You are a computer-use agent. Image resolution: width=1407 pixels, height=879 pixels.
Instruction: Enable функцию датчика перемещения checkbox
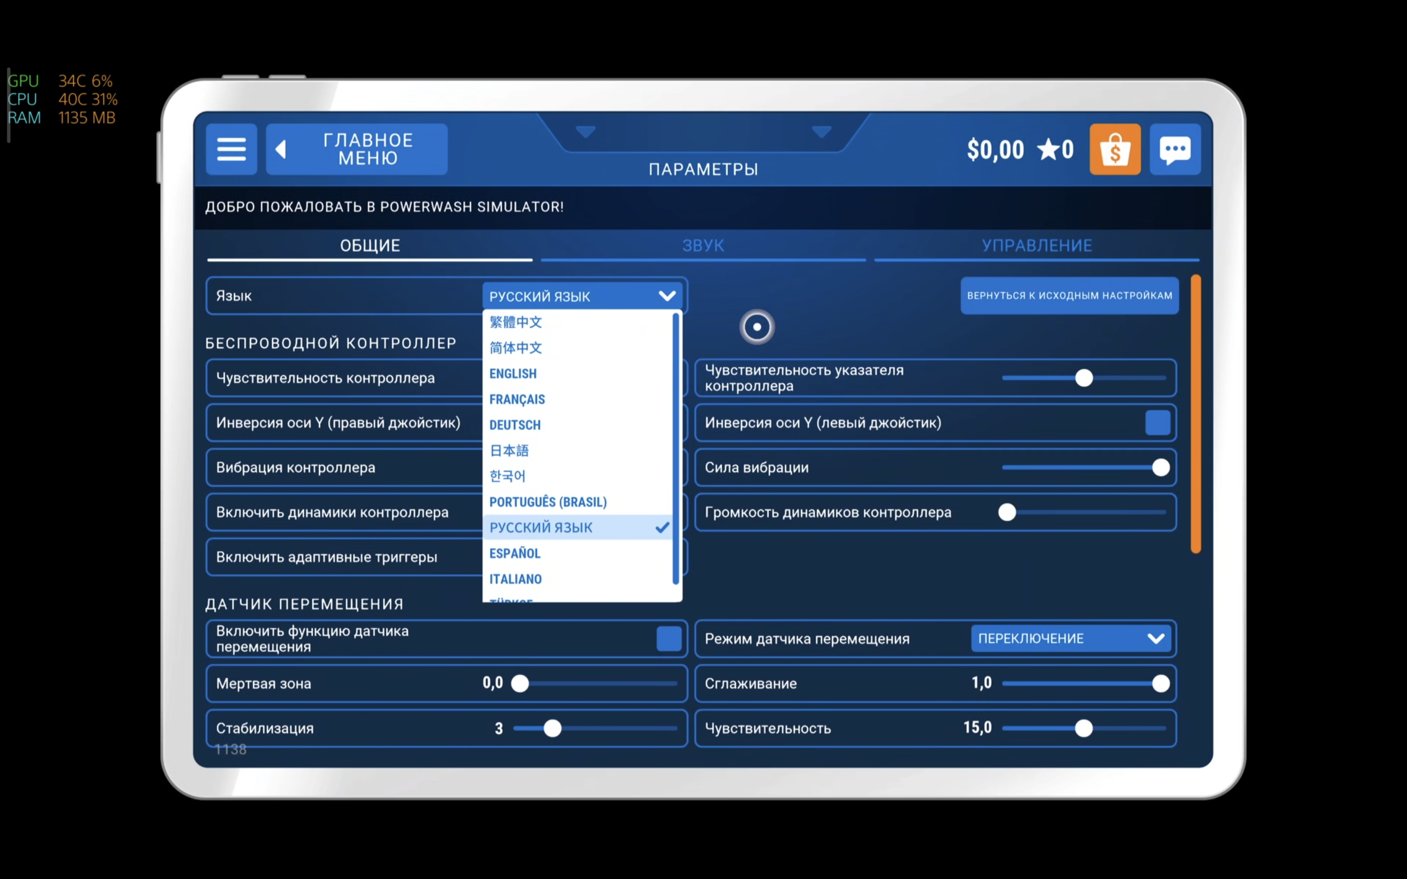[669, 638]
